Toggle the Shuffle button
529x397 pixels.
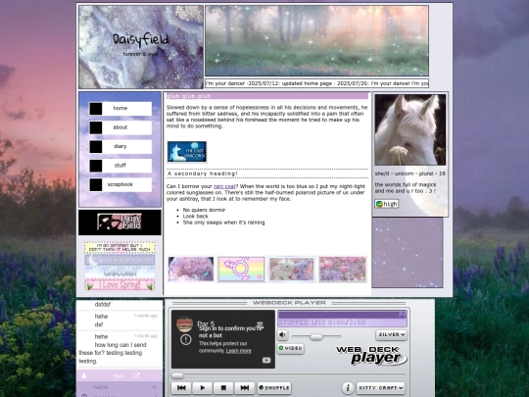click(274, 388)
